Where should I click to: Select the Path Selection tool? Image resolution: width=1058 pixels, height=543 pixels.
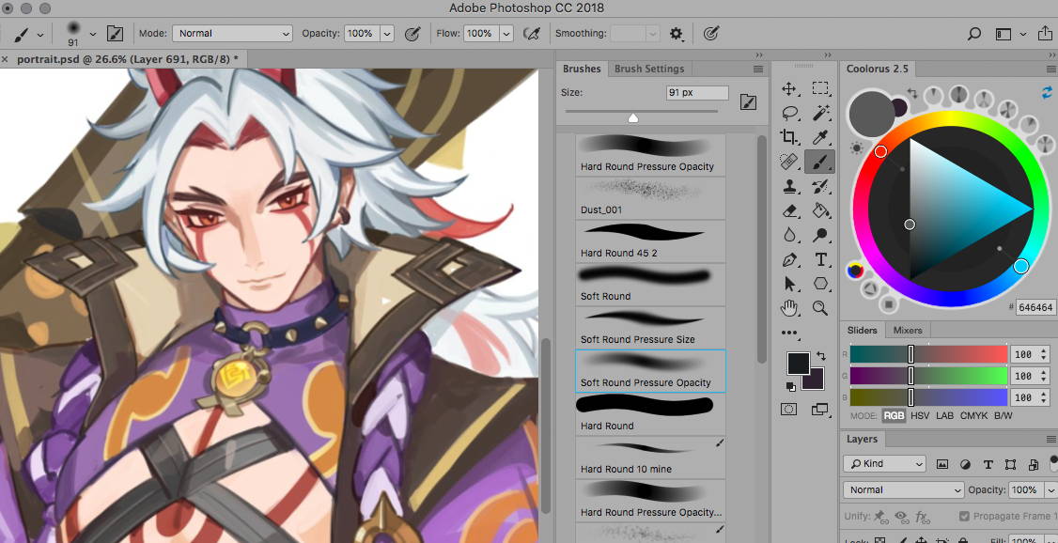[788, 284]
